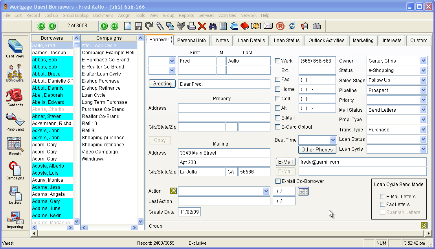Image resolution: width=435 pixels, height=249 pixels.
Task: Go to the next record arrow
Action: (x=104, y=26)
